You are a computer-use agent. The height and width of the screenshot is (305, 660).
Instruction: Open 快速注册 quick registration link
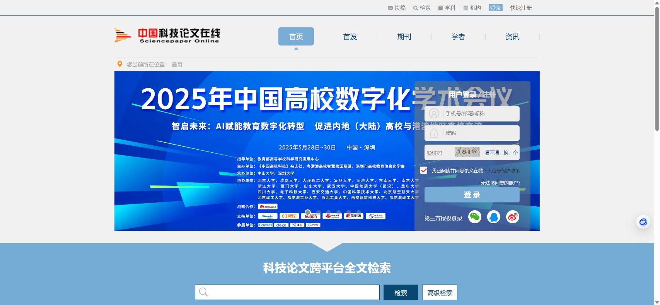(x=521, y=8)
